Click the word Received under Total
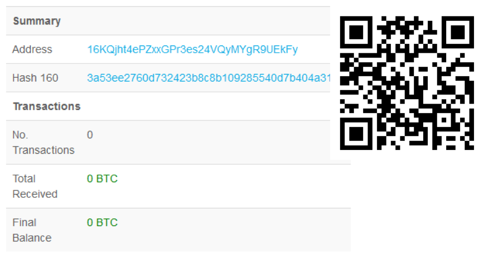 pyautogui.click(x=35, y=194)
